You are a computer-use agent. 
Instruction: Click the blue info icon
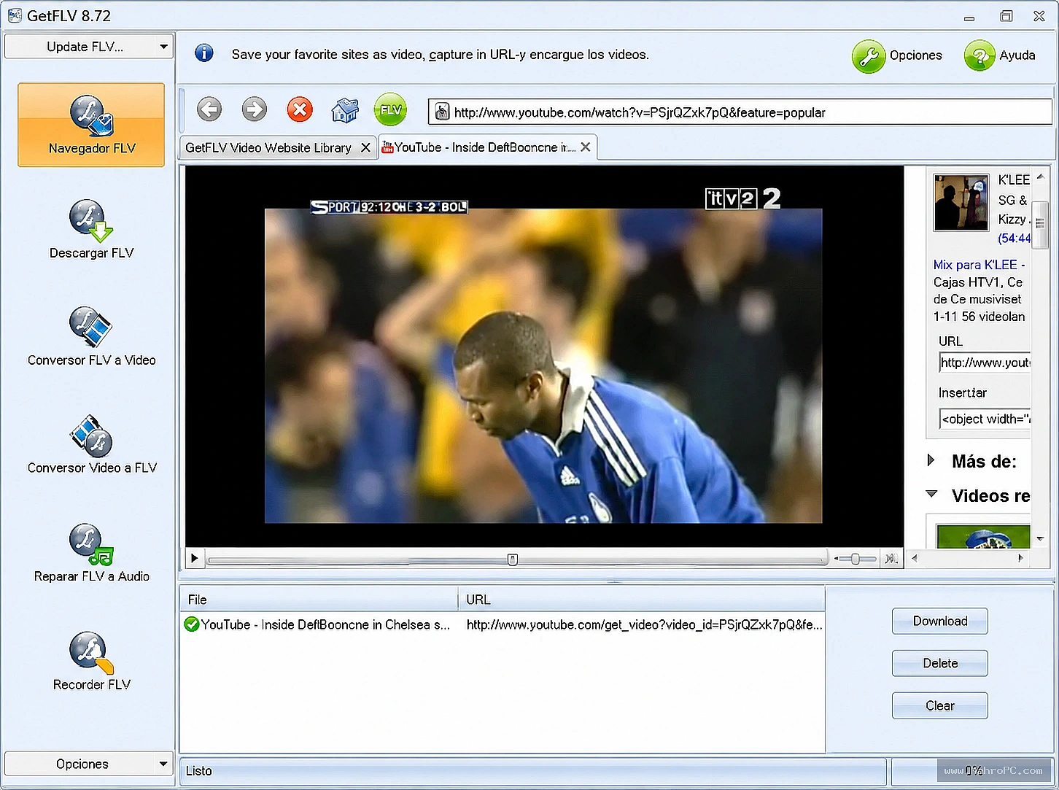tap(204, 53)
